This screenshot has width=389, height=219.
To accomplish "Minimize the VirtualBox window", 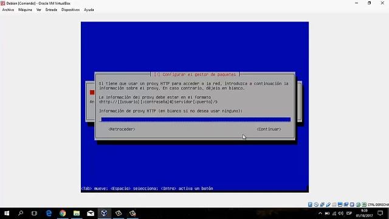I will 357,3.
